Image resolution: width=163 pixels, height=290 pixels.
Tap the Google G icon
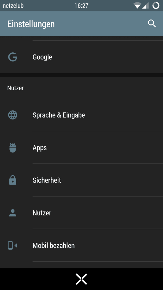click(13, 57)
